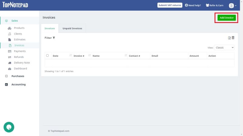Click the Add Invoice button

tap(226, 18)
